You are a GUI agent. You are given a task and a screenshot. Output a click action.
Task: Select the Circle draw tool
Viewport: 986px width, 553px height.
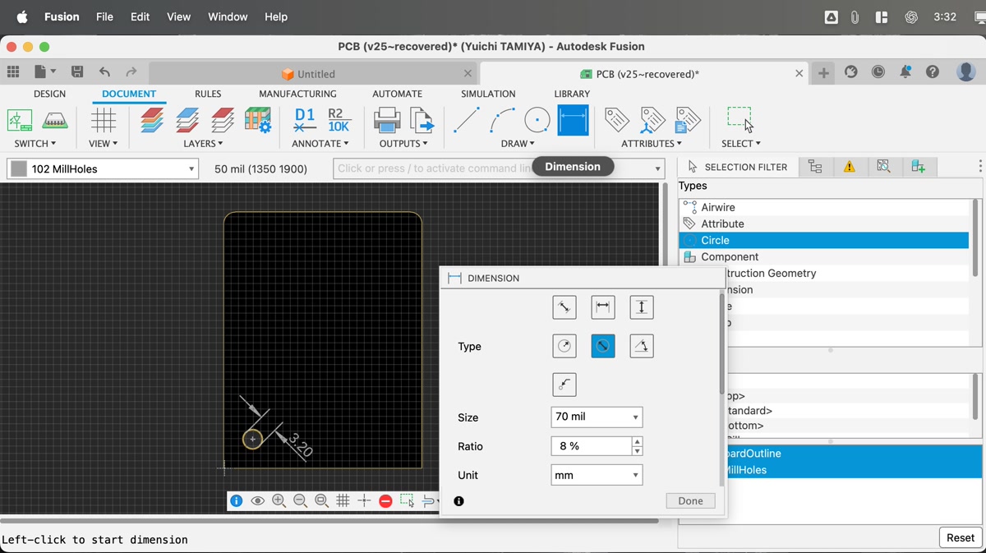537,121
